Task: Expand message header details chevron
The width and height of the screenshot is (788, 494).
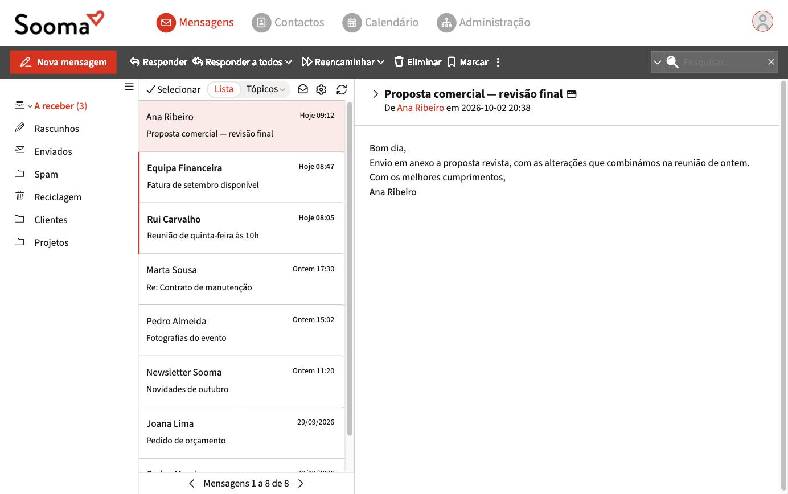Action: pyautogui.click(x=376, y=94)
